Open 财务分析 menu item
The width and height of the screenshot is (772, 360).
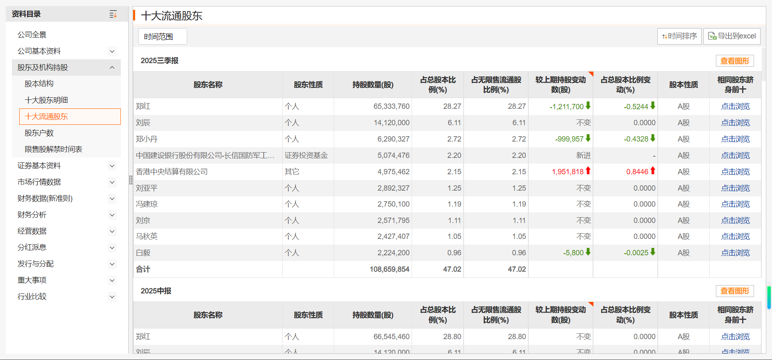pos(32,215)
